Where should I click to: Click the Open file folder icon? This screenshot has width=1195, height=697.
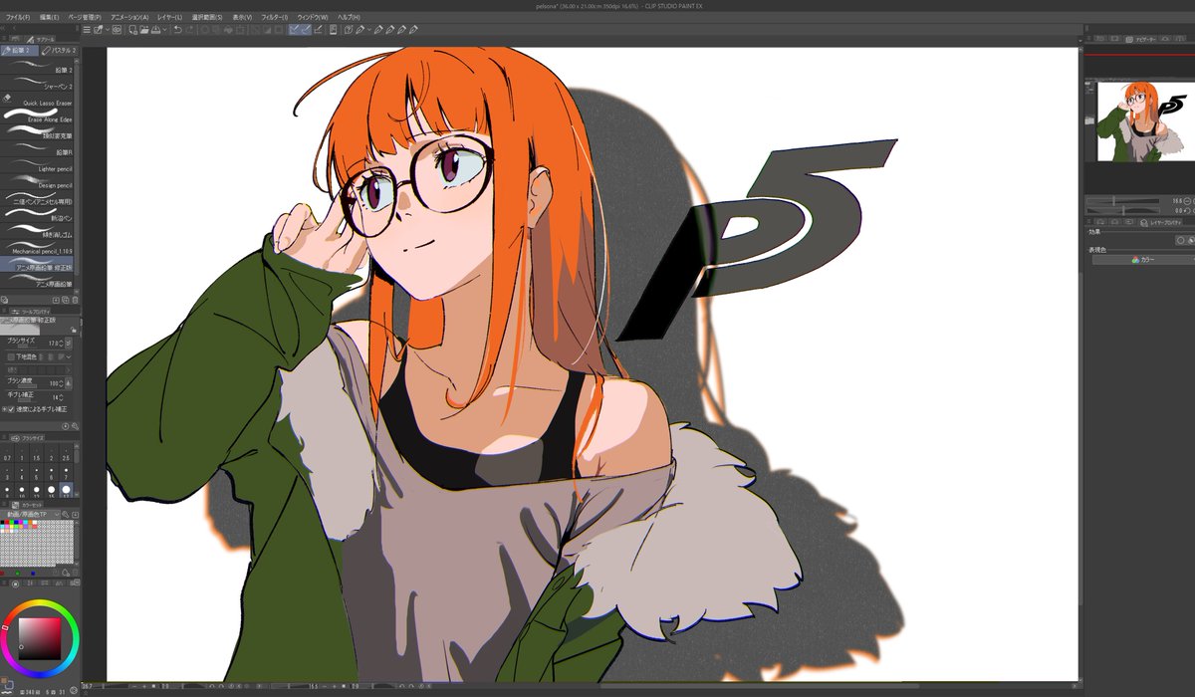pyautogui.click(x=143, y=30)
